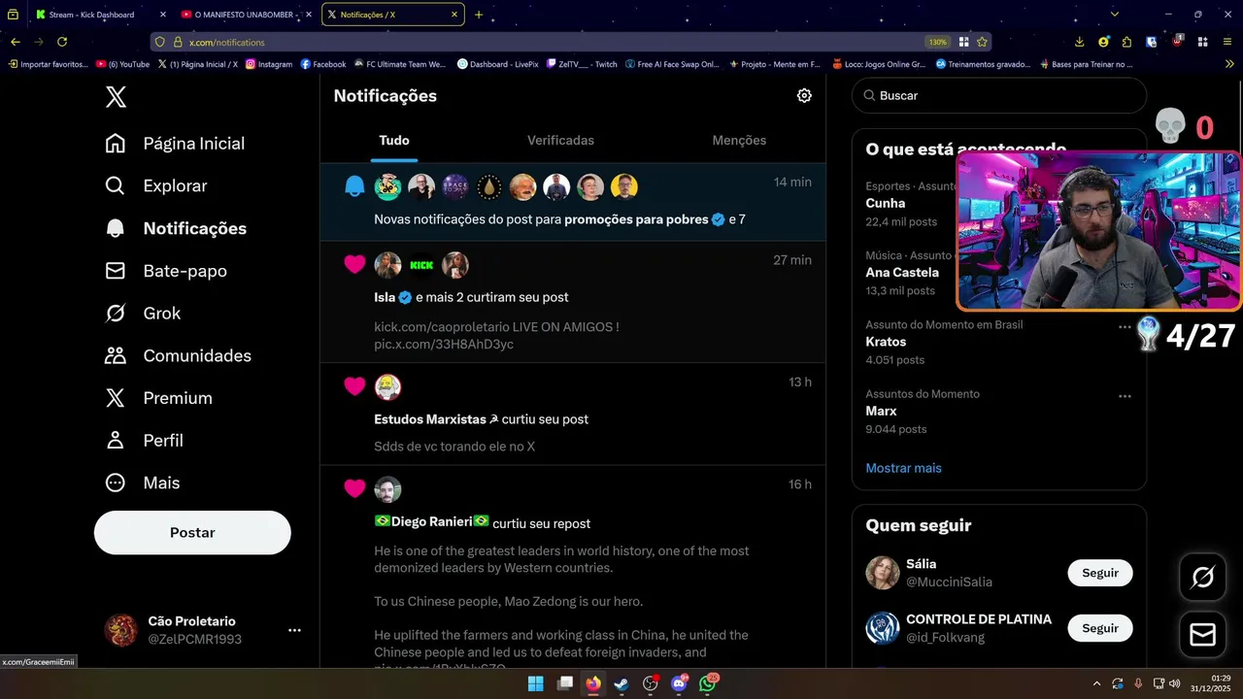1243x699 pixels.
Task: Close the Notificações / X browser tab
Action: pos(454,15)
